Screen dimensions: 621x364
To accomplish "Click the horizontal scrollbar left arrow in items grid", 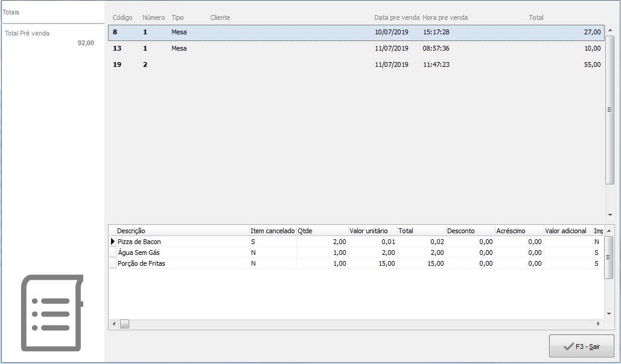I will pos(113,324).
